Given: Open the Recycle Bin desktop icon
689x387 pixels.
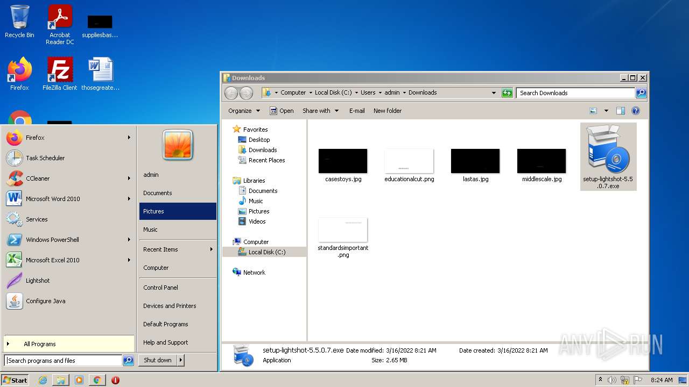Looking at the screenshot, I should [19, 21].
